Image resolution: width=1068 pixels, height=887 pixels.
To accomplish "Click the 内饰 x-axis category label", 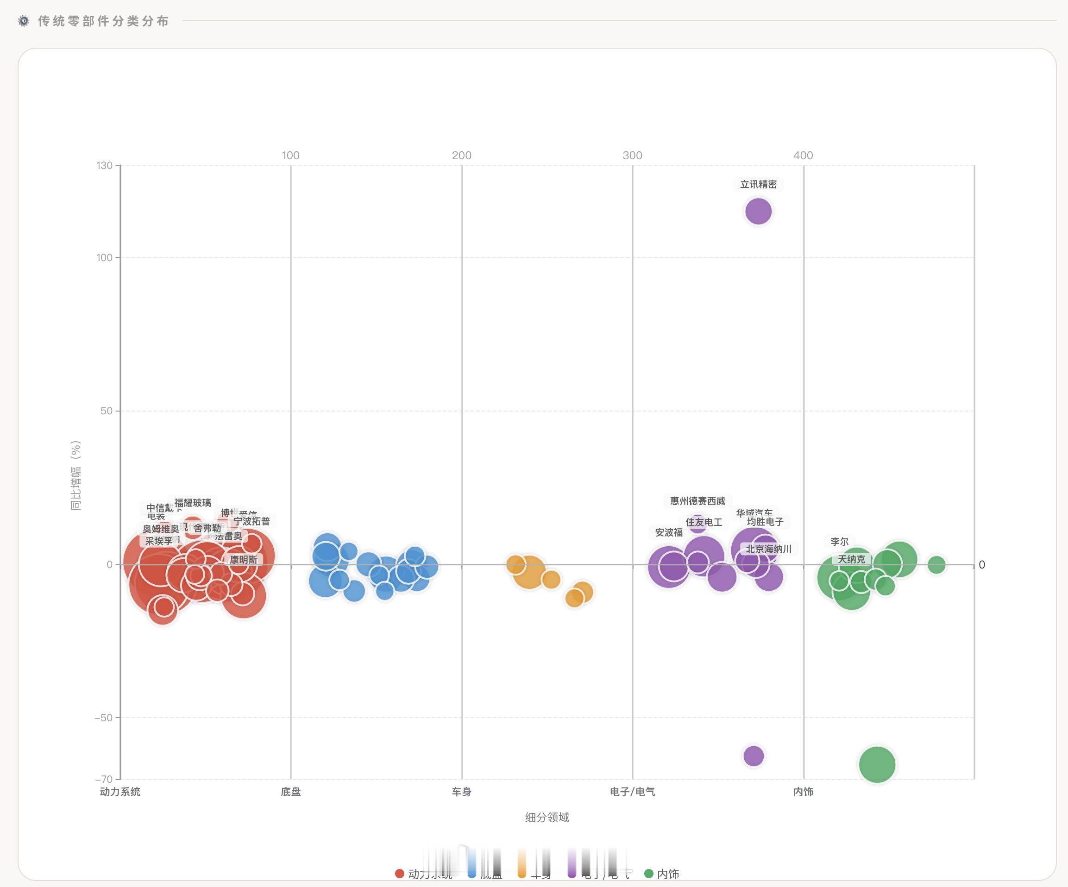I will tap(804, 792).
